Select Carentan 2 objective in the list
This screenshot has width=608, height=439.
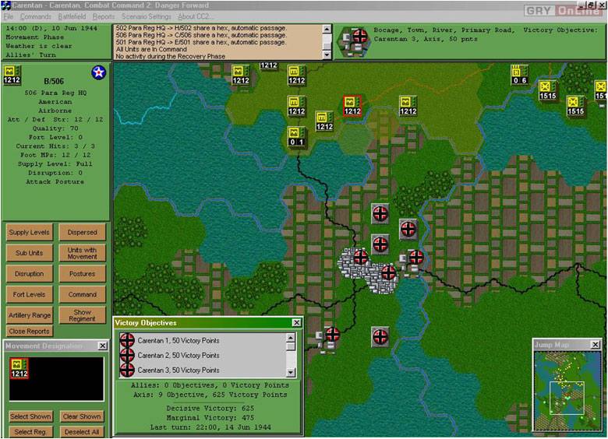tap(178, 355)
